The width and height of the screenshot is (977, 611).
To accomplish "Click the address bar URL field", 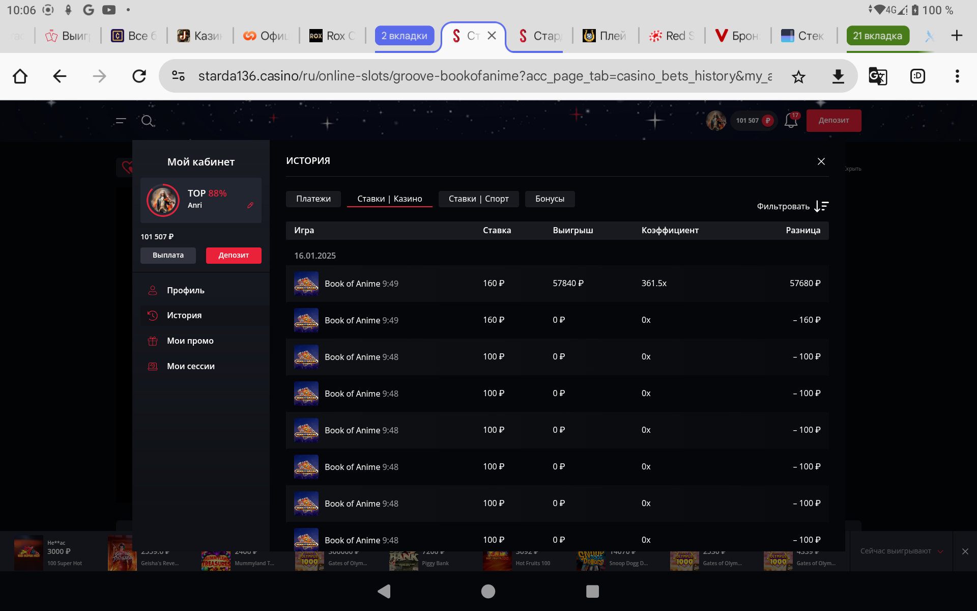I will click(483, 76).
